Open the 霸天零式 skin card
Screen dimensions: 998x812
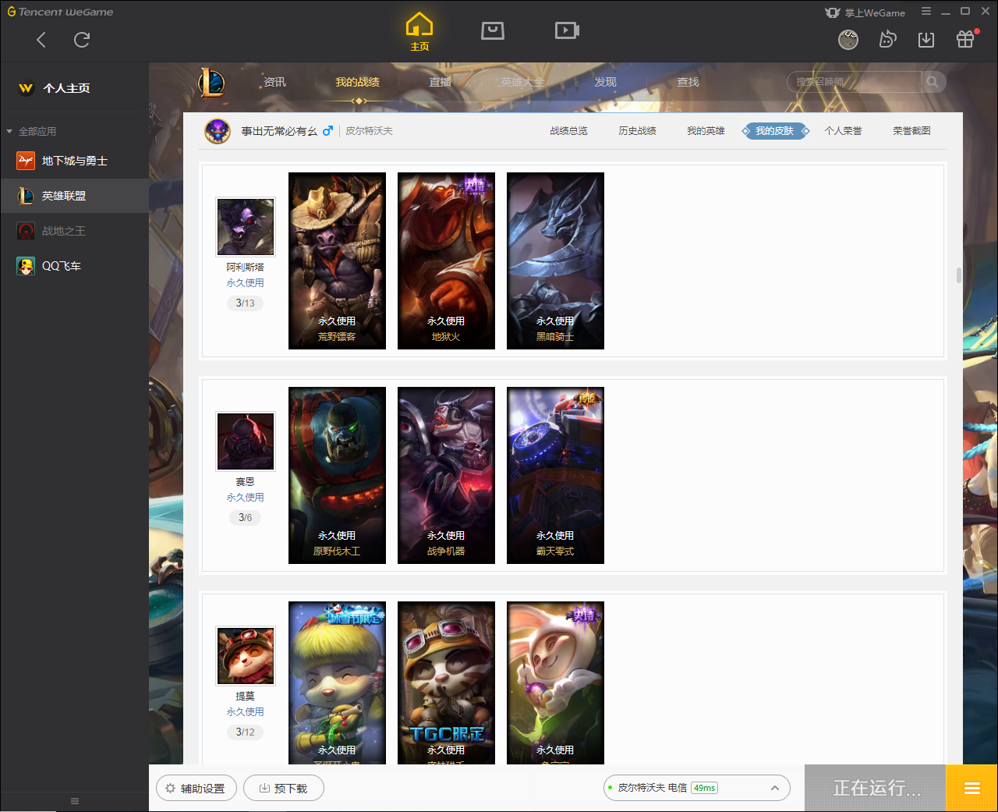tap(555, 475)
